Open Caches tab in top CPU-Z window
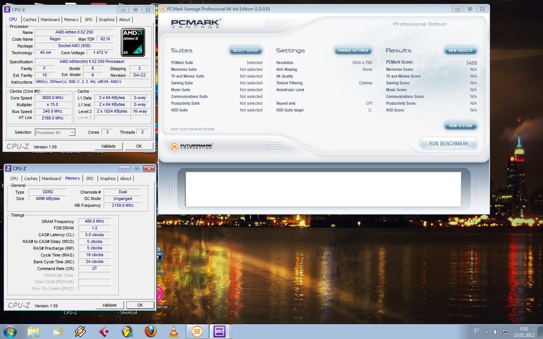This screenshot has width=543, height=339. point(30,20)
